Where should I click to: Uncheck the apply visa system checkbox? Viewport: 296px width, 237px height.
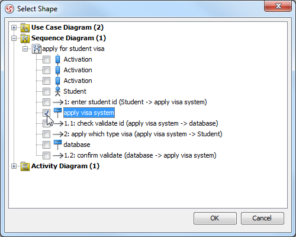coord(47,113)
